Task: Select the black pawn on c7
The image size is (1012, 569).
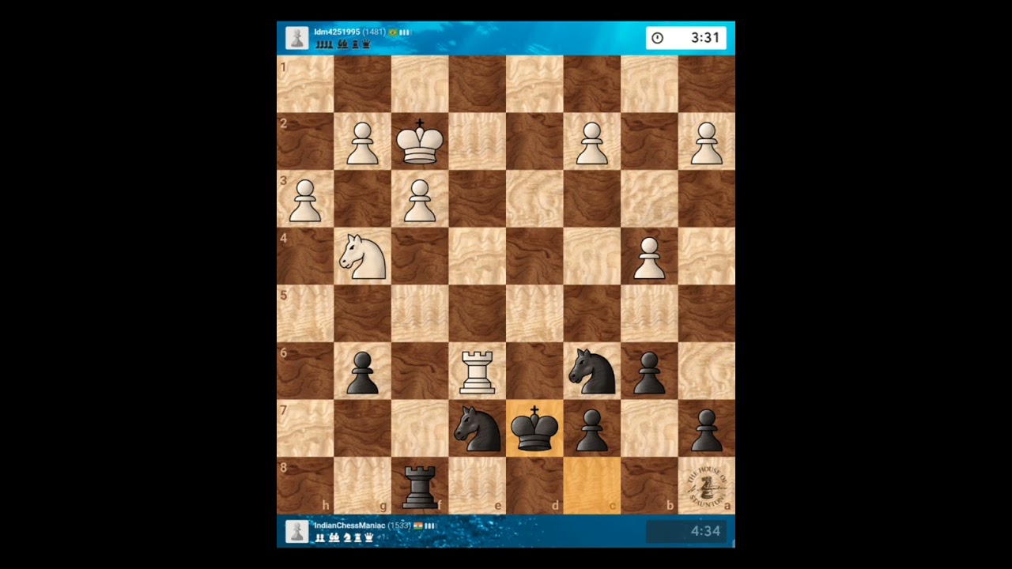Action: click(591, 429)
